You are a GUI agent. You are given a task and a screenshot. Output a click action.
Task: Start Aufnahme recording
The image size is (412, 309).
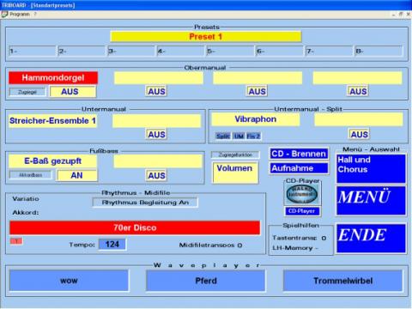(299, 168)
